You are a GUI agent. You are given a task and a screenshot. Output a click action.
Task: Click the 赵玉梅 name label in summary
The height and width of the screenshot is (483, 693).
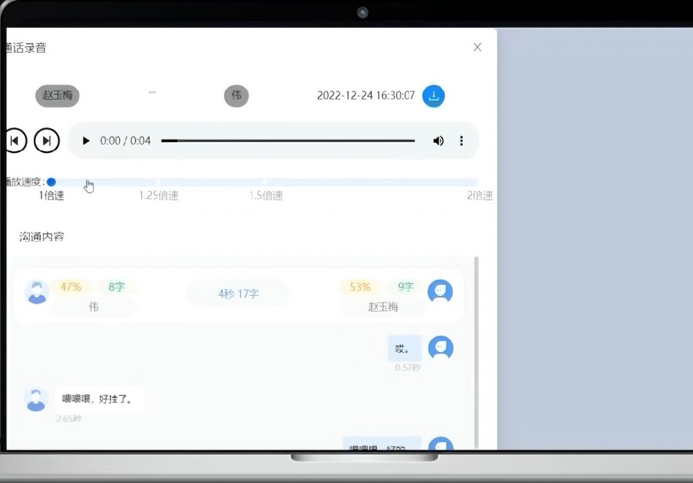pyautogui.click(x=383, y=307)
